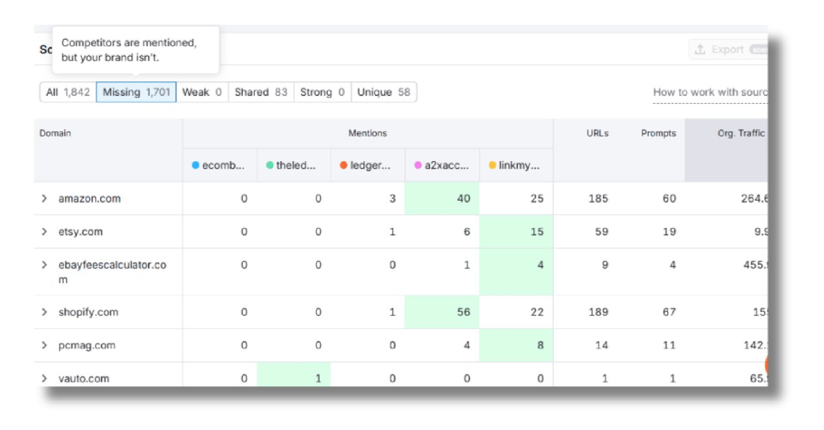
Task: Click the highlighted 56 in shopify.com row
Action: tap(464, 312)
